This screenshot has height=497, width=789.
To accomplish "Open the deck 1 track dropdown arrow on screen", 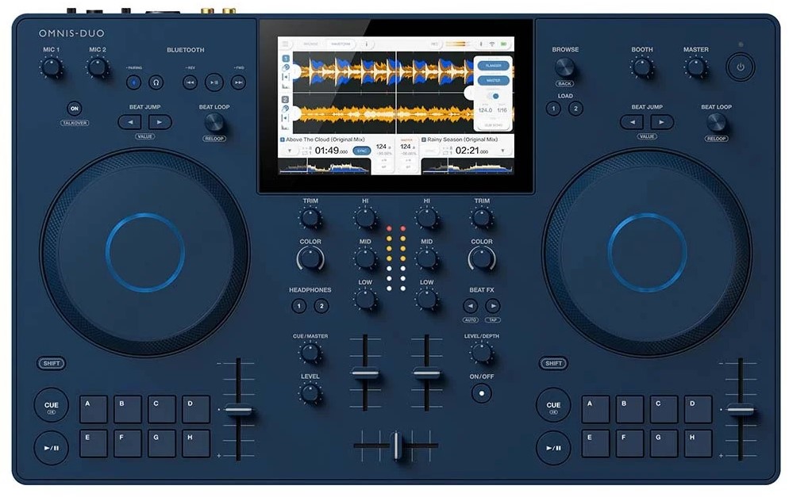I will (x=290, y=151).
